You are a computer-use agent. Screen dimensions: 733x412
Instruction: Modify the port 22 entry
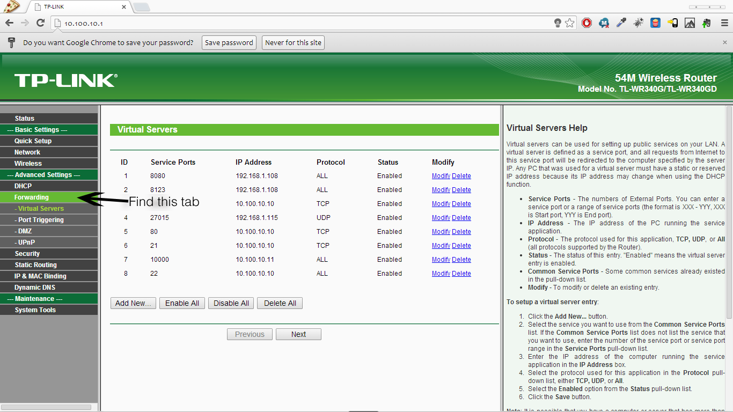click(x=441, y=274)
